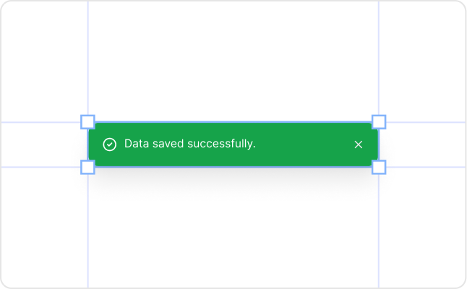The width and height of the screenshot is (467, 289).
Task: Click the success checkmark circle icon
Action: [109, 144]
